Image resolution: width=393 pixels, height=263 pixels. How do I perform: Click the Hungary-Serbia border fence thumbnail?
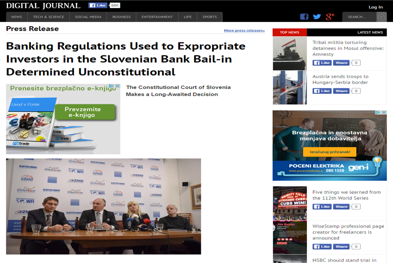(x=290, y=87)
